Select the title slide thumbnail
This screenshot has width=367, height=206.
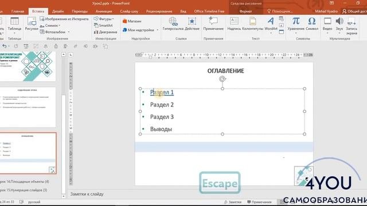pyautogui.click(x=28, y=66)
